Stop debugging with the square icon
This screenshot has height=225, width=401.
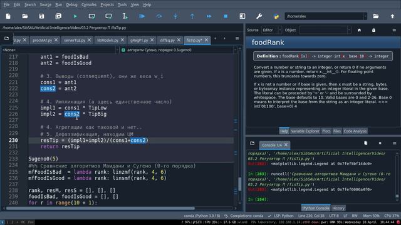pyautogui.click(x=226, y=16)
